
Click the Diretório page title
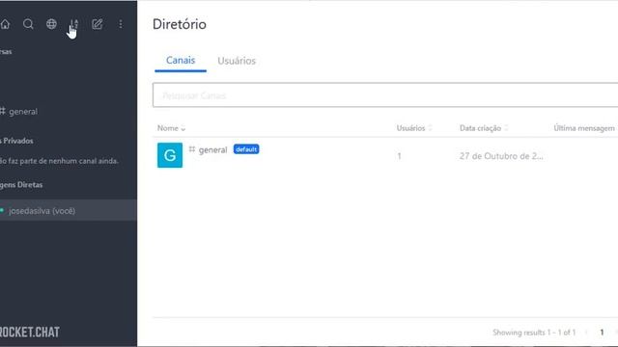(x=180, y=24)
